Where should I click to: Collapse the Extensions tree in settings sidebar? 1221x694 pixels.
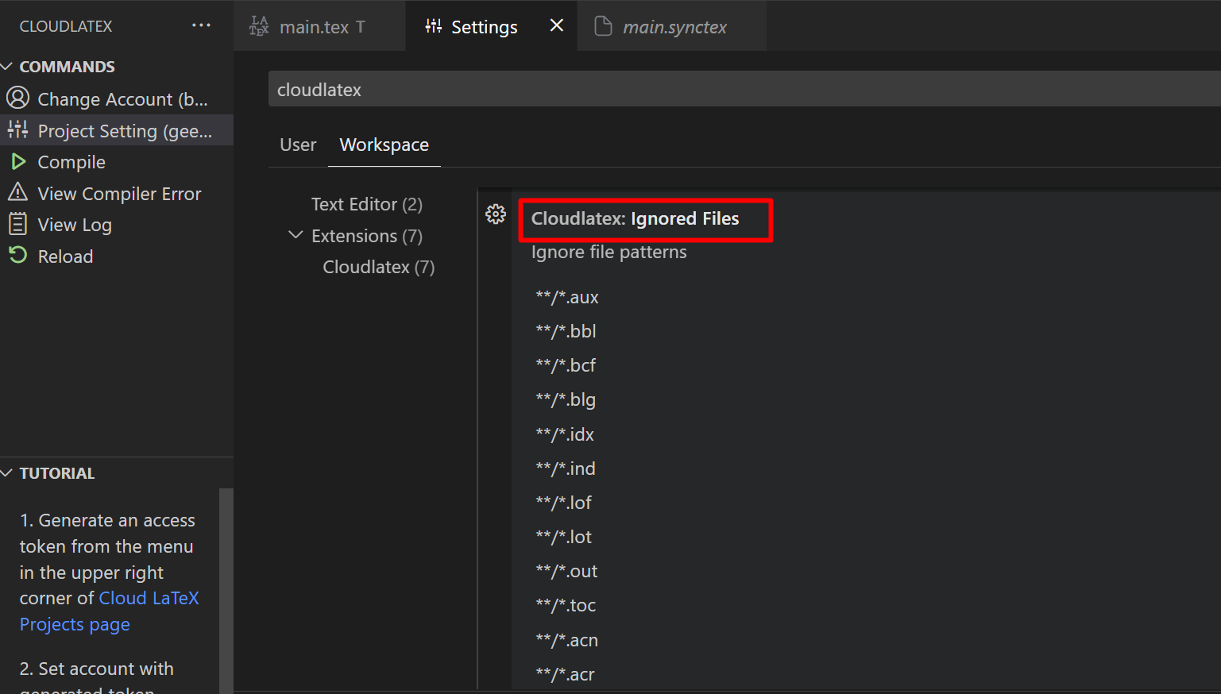click(295, 235)
